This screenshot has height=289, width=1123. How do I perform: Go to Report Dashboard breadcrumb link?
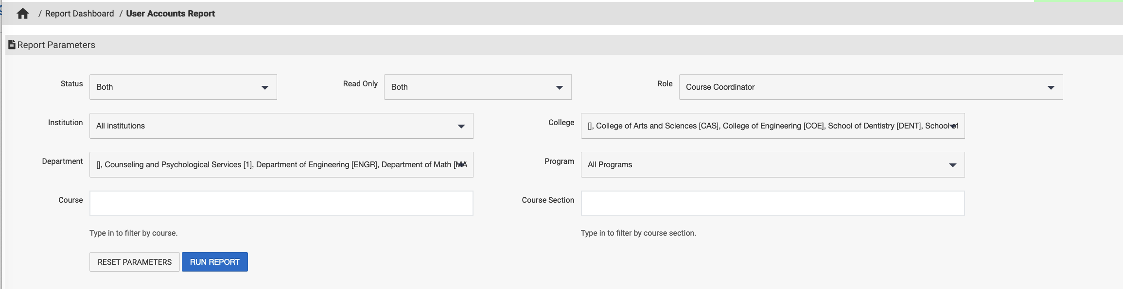point(79,14)
